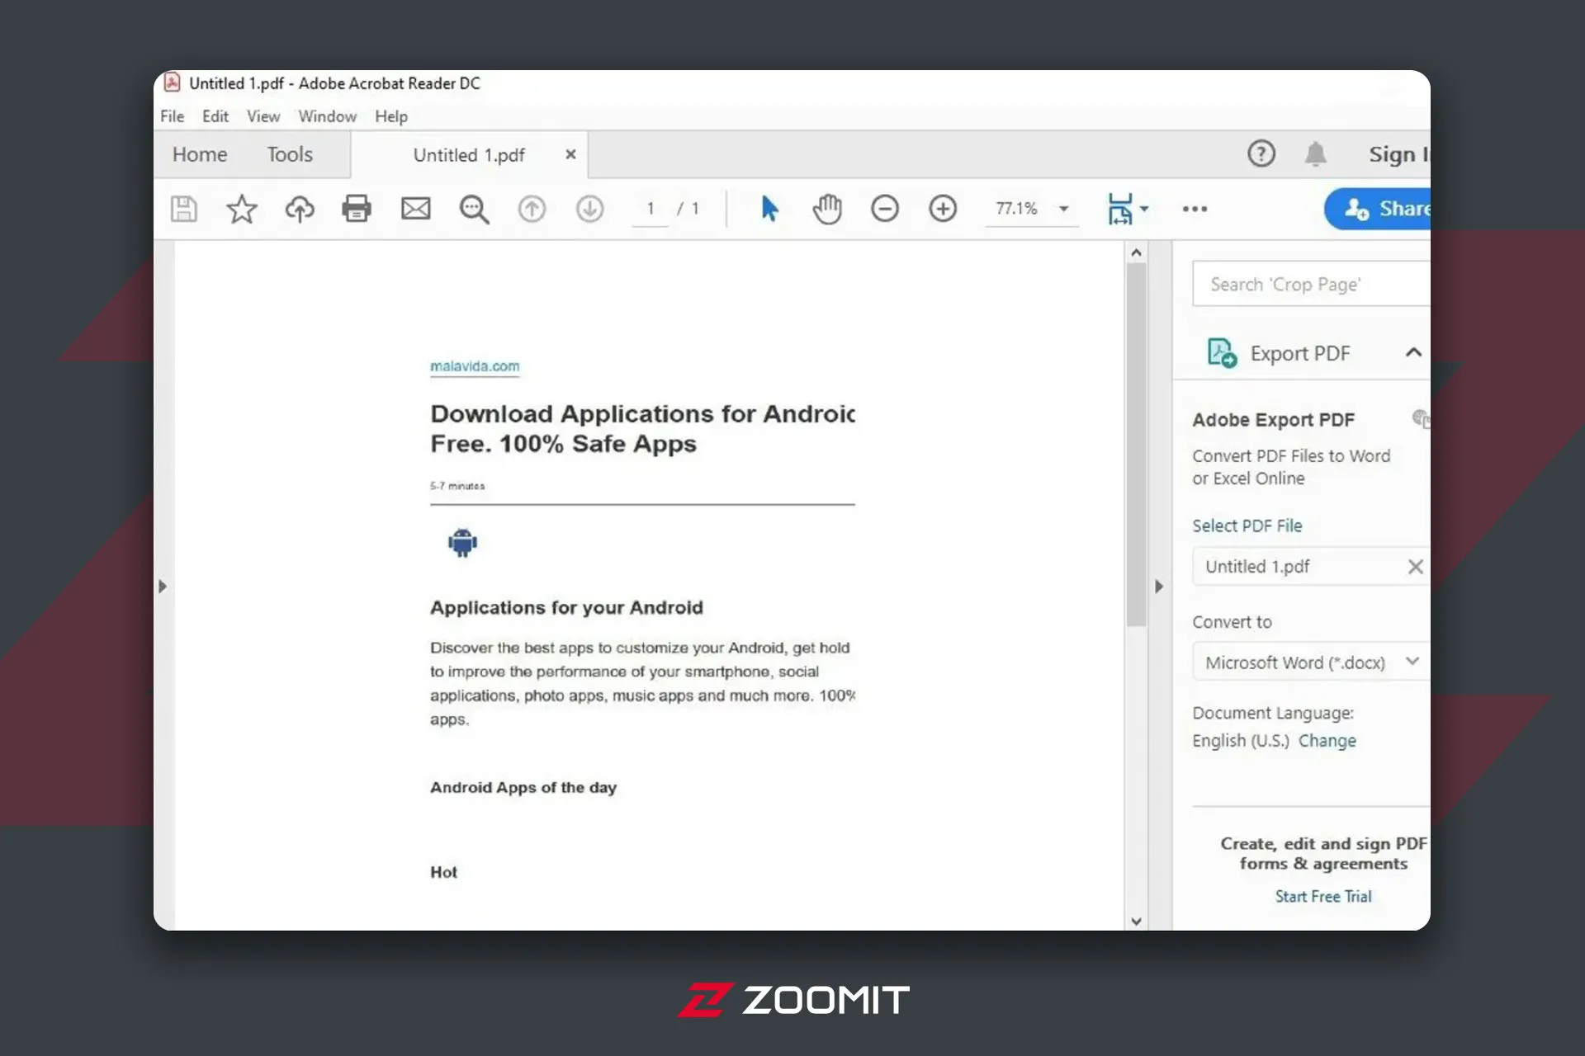Viewport: 1585px width, 1056px height.
Task: Print the document with the printer icon
Action: tap(357, 209)
